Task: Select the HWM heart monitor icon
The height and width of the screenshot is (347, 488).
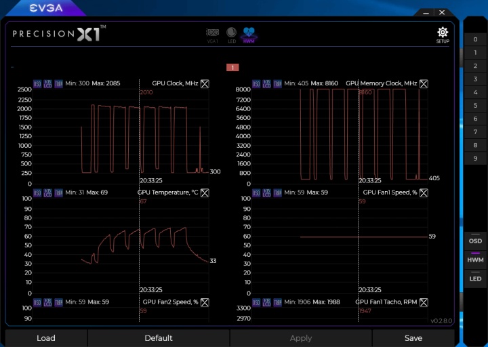Action: coord(249,35)
